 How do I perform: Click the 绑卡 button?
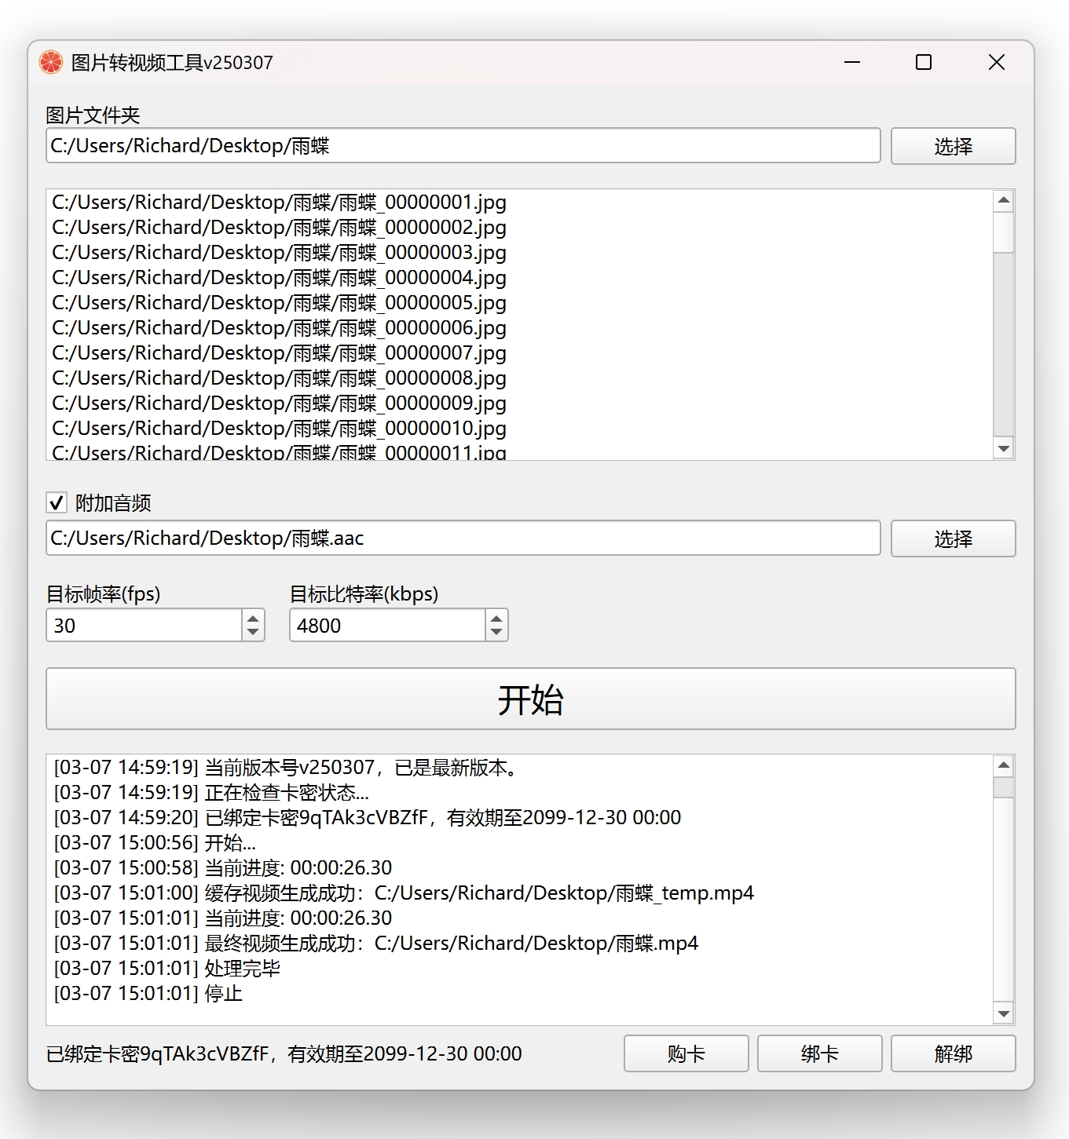[x=819, y=1053]
